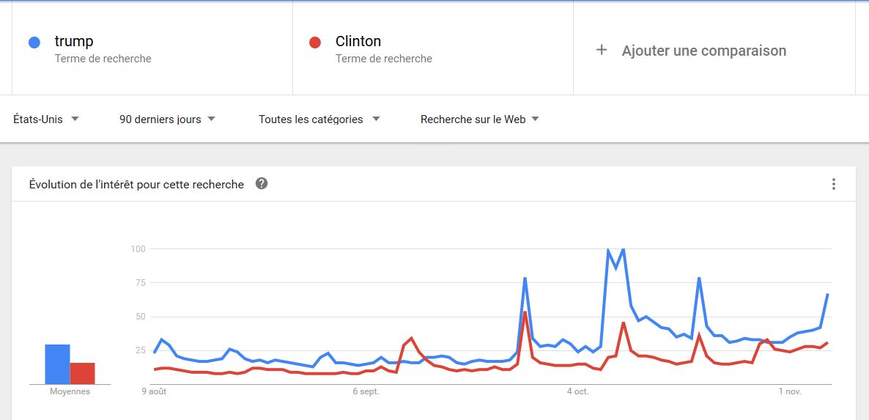Screen dimensions: 869x420
Task: Click the 4 oct. date axis label
Action: (x=577, y=391)
